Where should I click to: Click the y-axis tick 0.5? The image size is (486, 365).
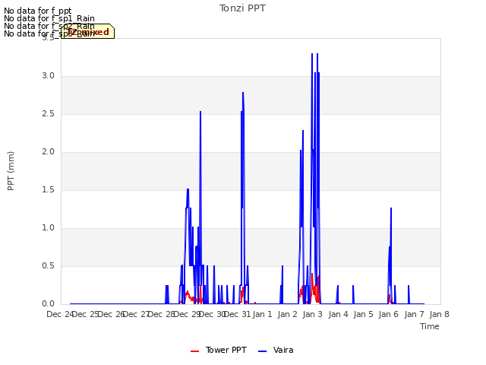48,266
